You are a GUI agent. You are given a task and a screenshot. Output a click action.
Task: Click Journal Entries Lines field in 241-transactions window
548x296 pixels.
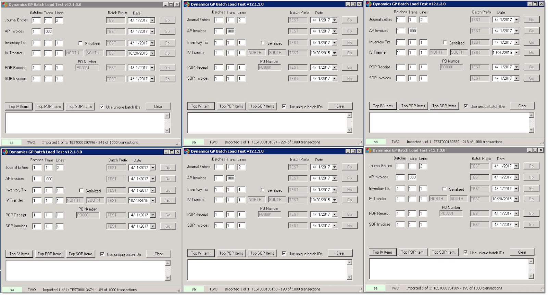coord(59,21)
